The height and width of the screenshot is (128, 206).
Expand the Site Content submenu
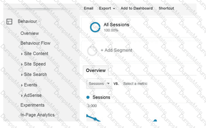[35, 54]
